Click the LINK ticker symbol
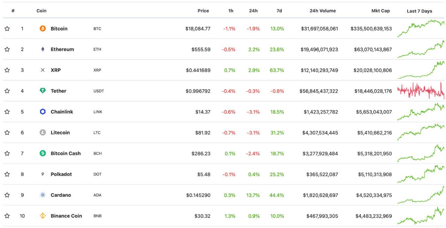This screenshot has height=228, width=446. [x=98, y=112]
